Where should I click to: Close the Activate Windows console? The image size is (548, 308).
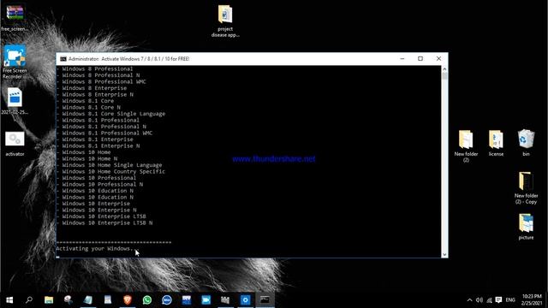(438, 59)
